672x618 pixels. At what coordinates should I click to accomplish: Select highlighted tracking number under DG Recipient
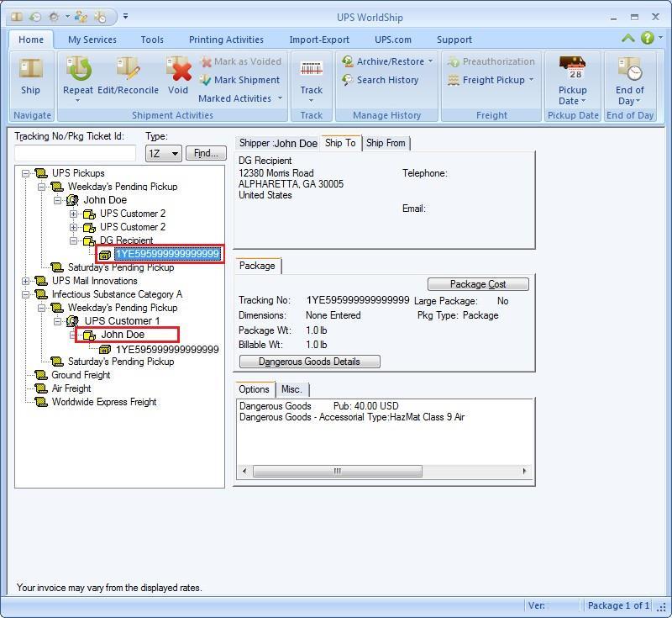(x=167, y=254)
